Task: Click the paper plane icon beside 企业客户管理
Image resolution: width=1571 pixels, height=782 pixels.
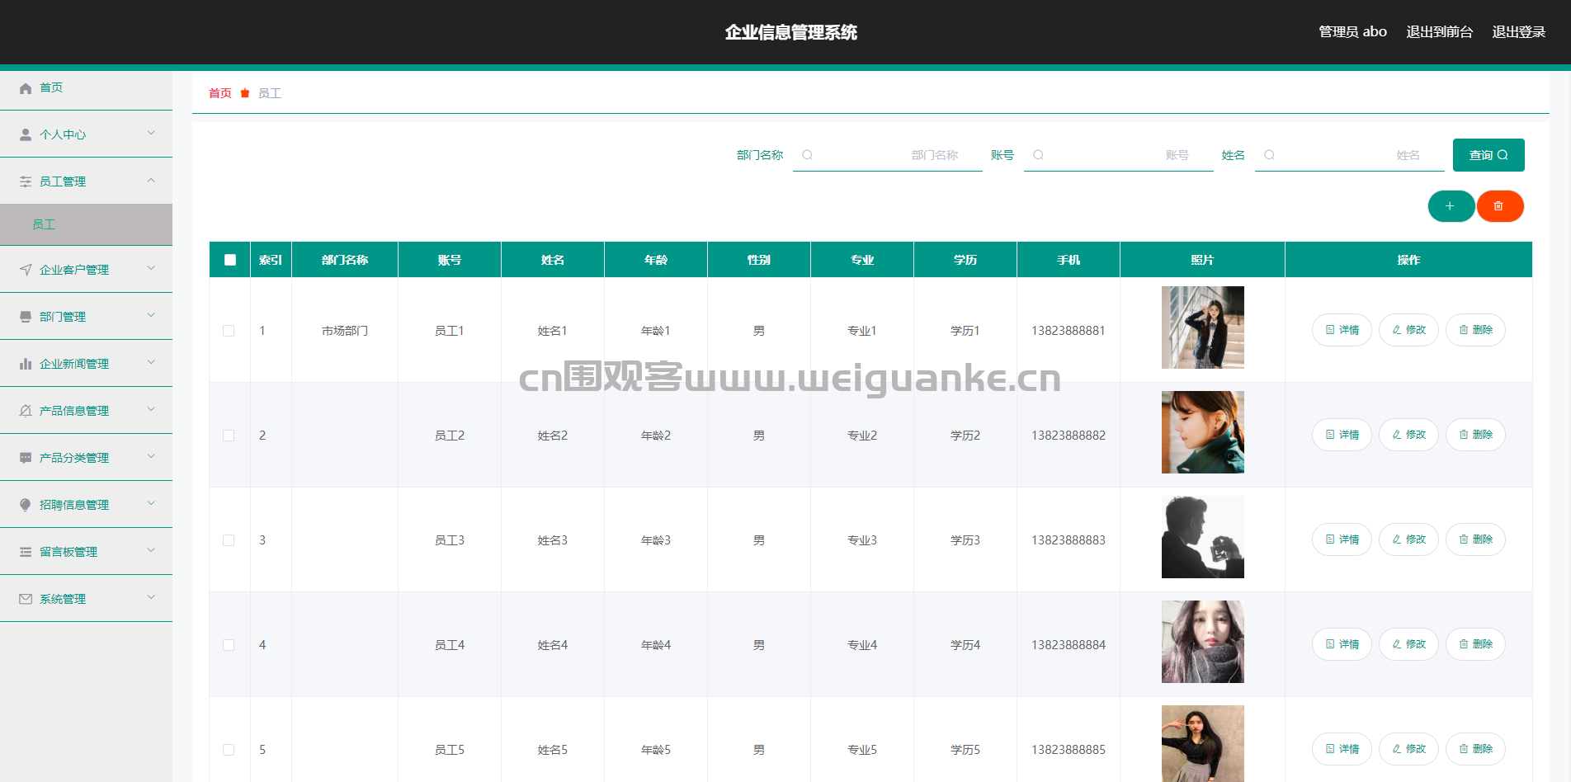Action: [x=26, y=270]
